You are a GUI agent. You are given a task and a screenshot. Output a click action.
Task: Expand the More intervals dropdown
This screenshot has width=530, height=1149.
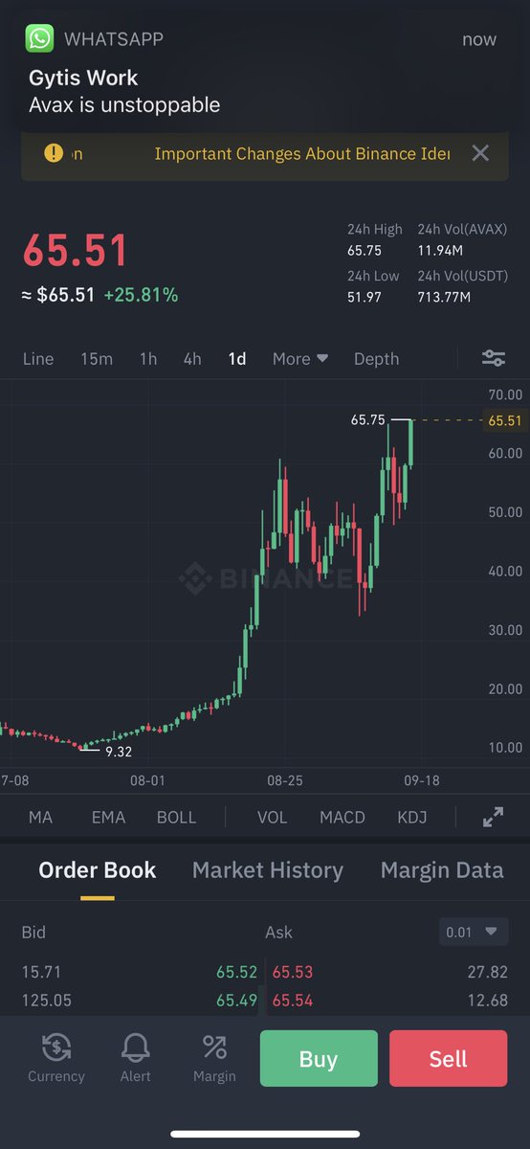coord(300,358)
